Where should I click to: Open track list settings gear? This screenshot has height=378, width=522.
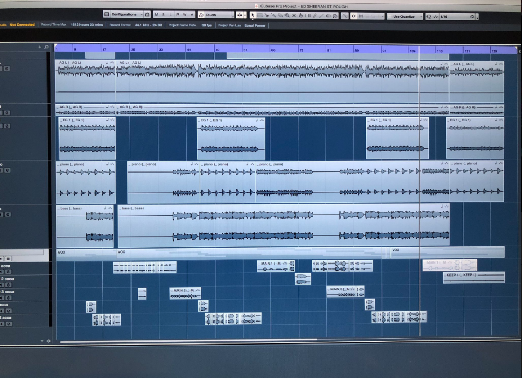pos(49,341)
